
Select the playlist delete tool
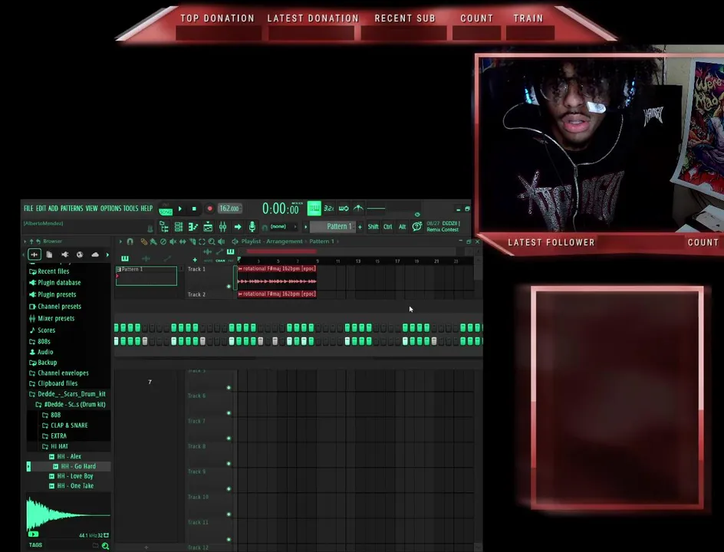163,242
